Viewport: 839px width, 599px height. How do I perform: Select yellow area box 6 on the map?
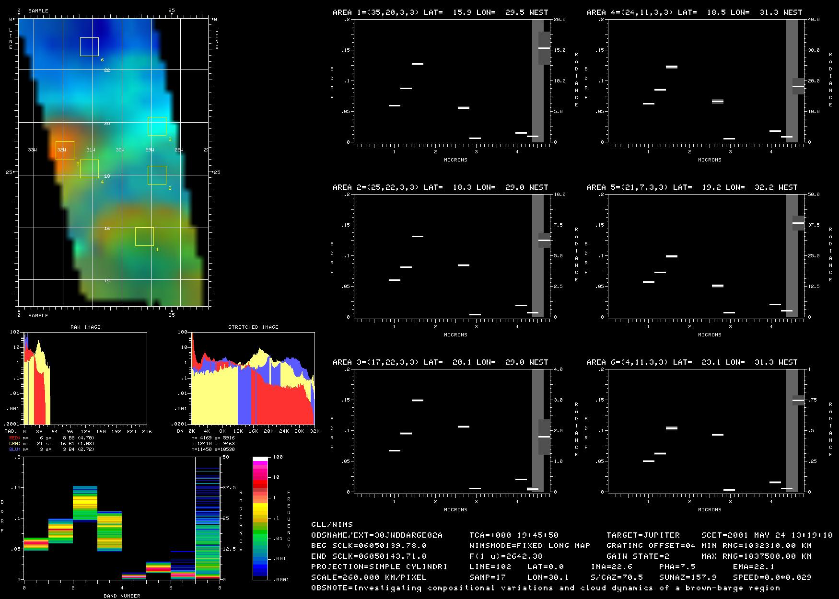tap(89, 46)
